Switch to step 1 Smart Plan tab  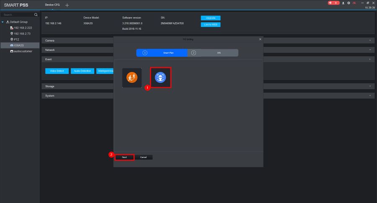point(162,53)
